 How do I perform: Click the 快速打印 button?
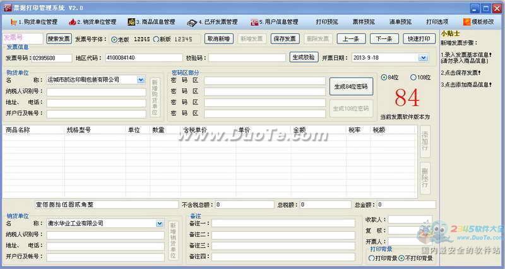[x=419, y=39]
